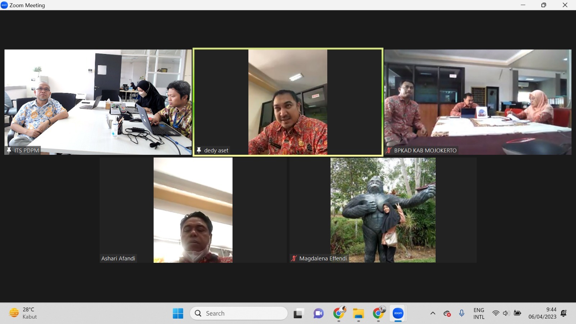Open Task View from the taskbar
576x324 pixels.
tap(298, 314)
